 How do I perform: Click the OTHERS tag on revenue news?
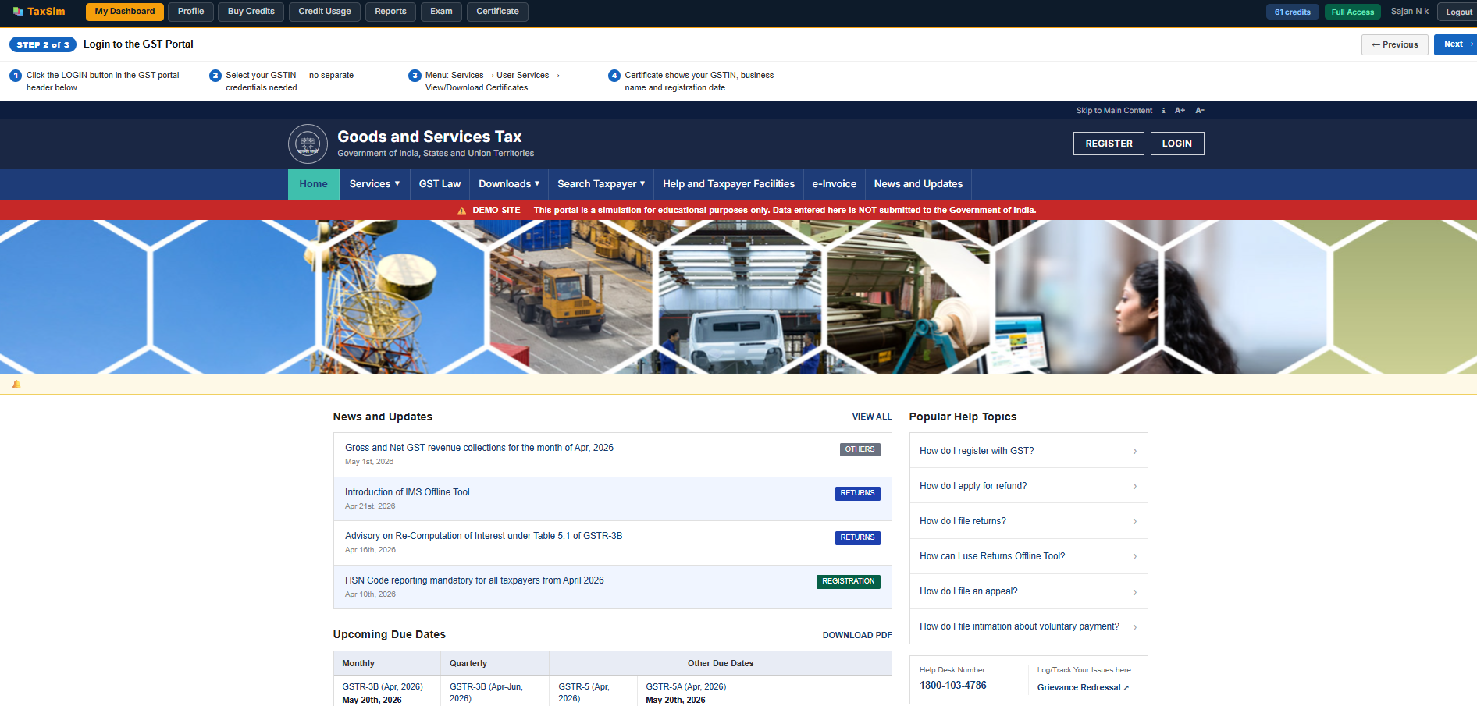(x=860, y=449)
